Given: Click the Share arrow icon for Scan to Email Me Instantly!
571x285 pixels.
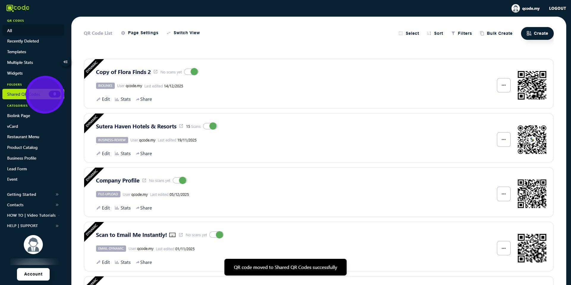Looking at the screenshot, I should (138, 262).
